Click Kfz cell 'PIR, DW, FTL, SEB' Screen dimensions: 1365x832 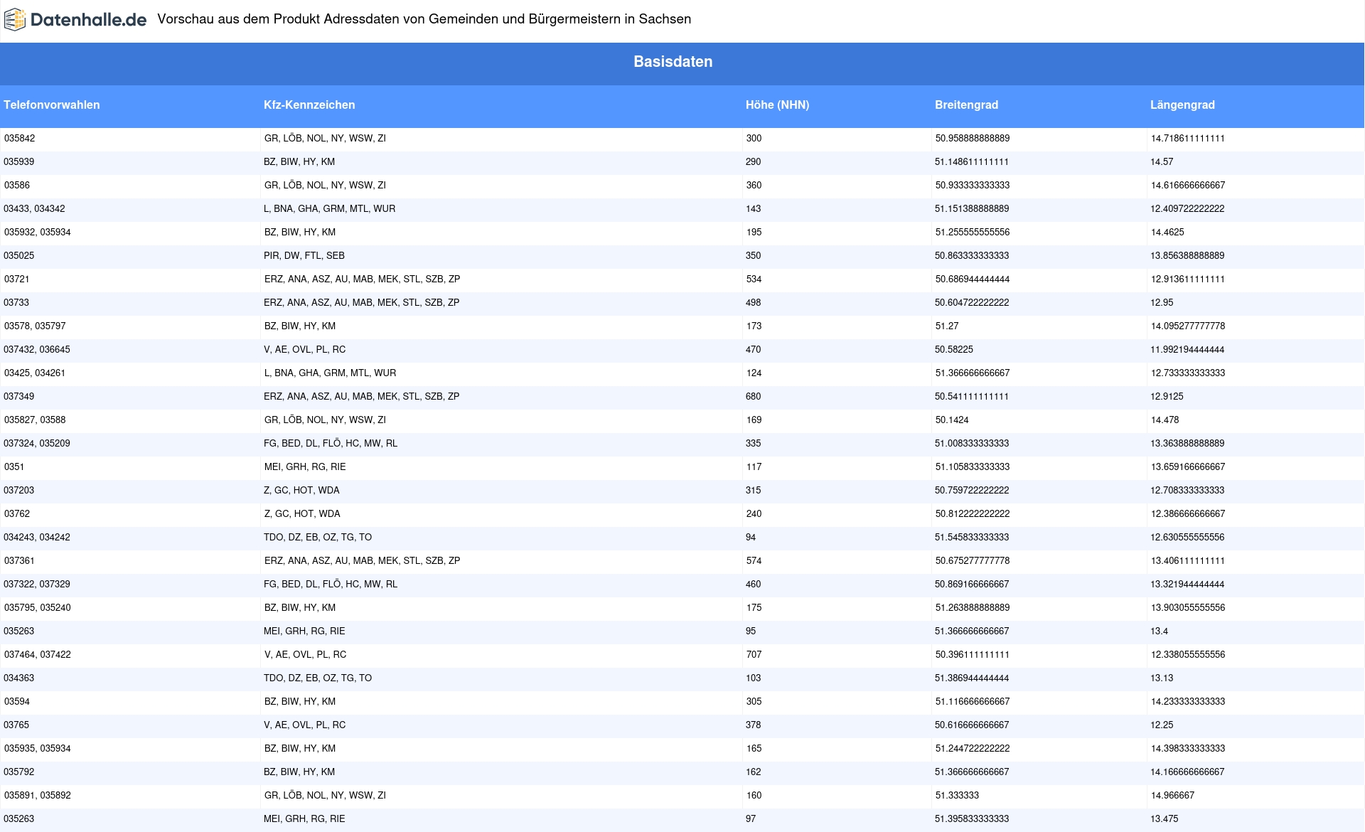(x=304, y=256)
